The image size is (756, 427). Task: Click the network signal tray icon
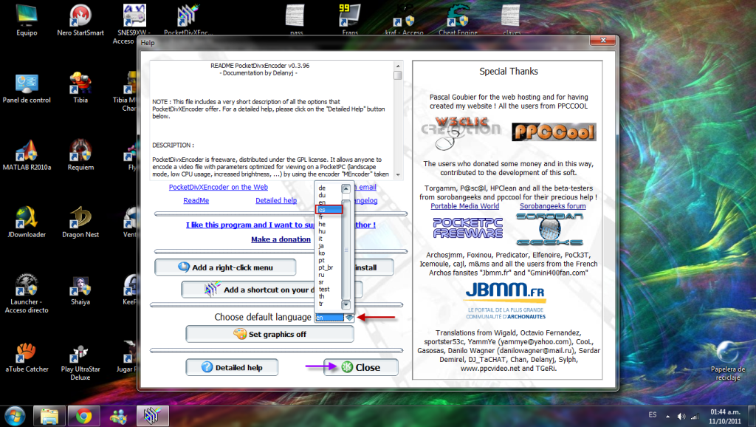(x=695, y=416)
